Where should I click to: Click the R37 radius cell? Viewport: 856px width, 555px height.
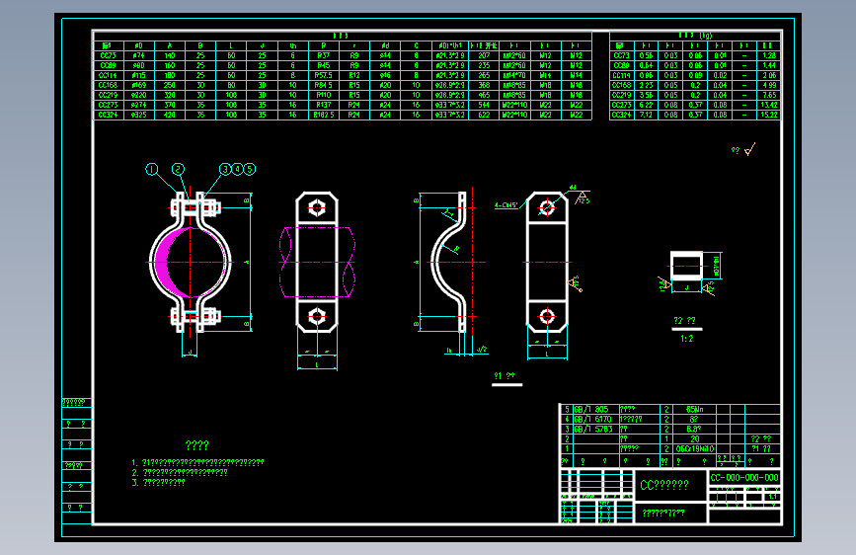pyautogui.click(x=323, y=55)
